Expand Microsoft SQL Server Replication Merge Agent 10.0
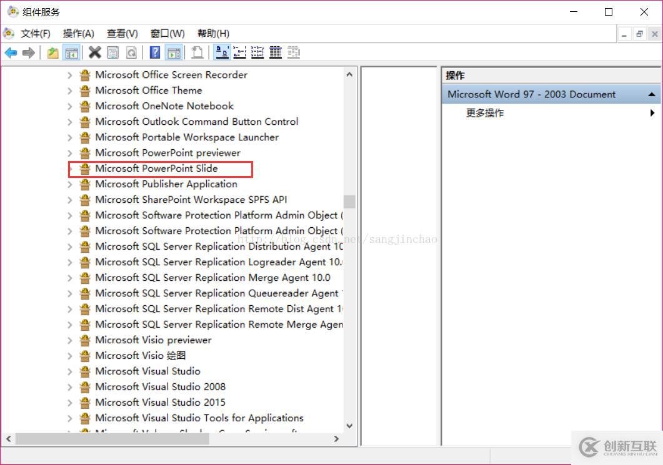The image size is (663, 465). click(70, 278)
